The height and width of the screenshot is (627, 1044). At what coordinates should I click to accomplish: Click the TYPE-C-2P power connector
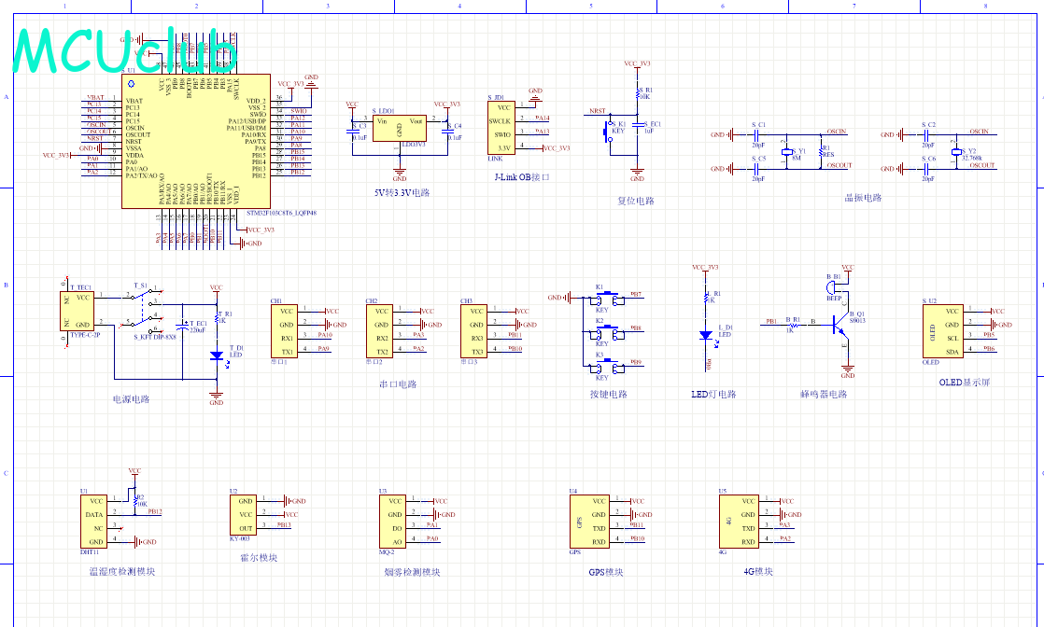pyautogui.click(x=76, y=311)
